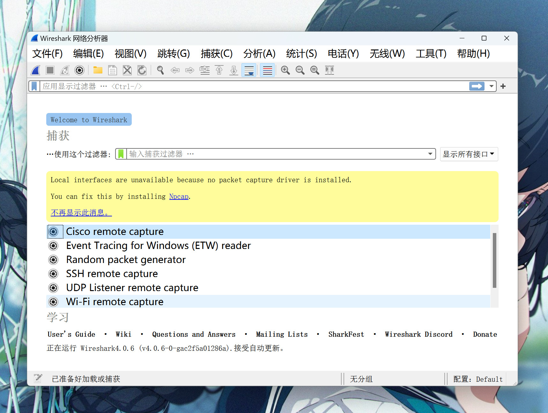Open settings gear for Random packet generator
This screenshot has height=413, width=548.
point(53,260)
